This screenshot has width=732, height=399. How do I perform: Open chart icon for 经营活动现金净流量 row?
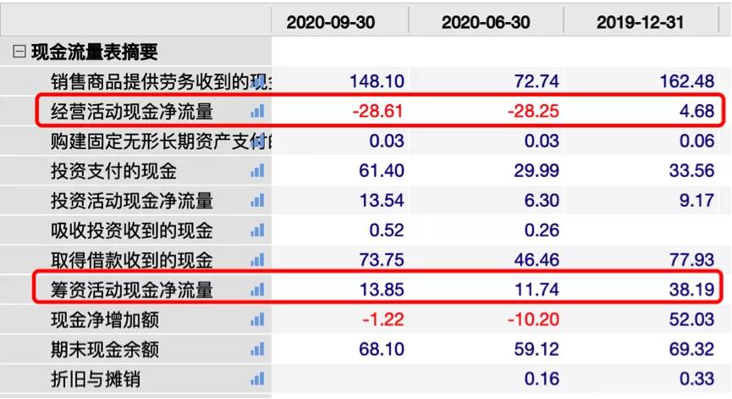coord(258,111)
